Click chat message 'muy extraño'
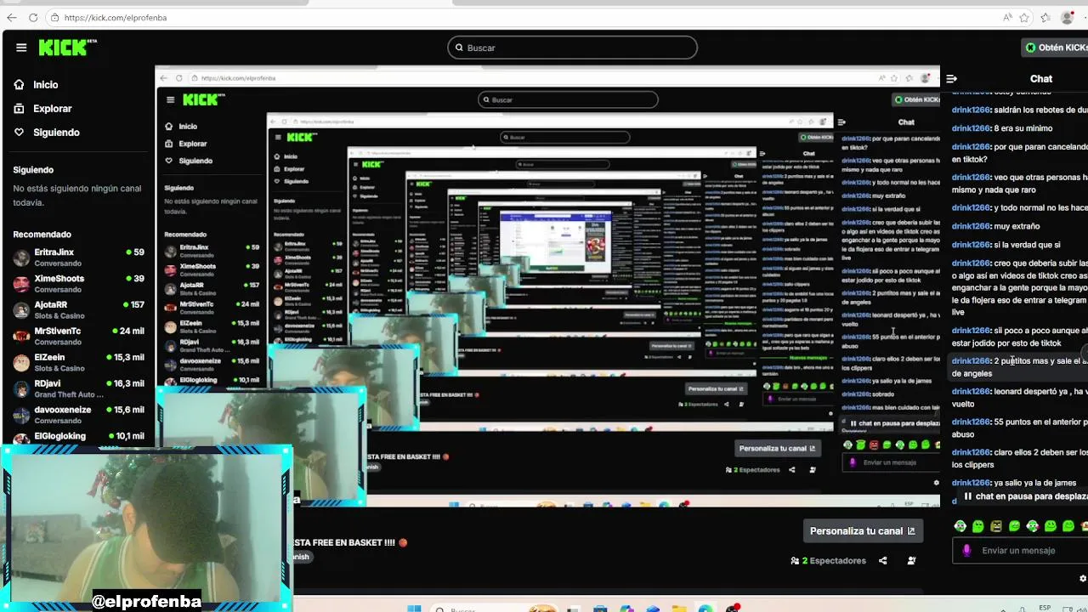 click(x=1017, y=226)
